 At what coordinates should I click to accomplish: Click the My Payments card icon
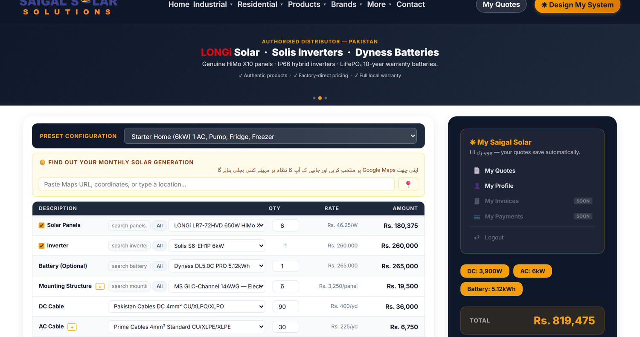click(x=477, y=217)
